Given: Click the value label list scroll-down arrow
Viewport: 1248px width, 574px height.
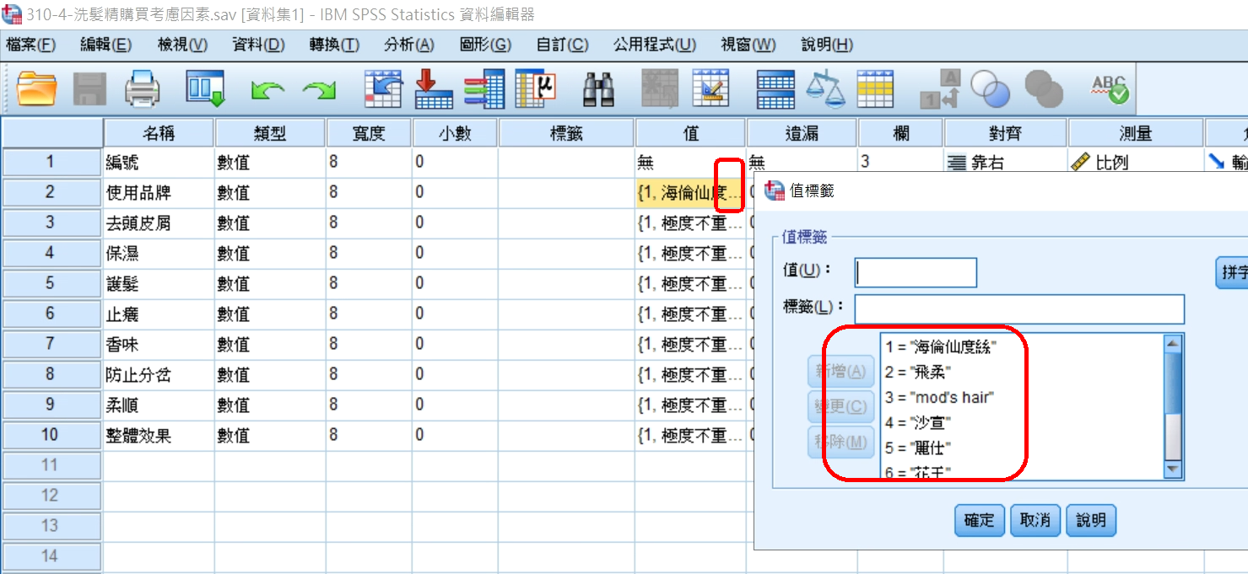Looking at the screenshot, I should (1172, 470).
